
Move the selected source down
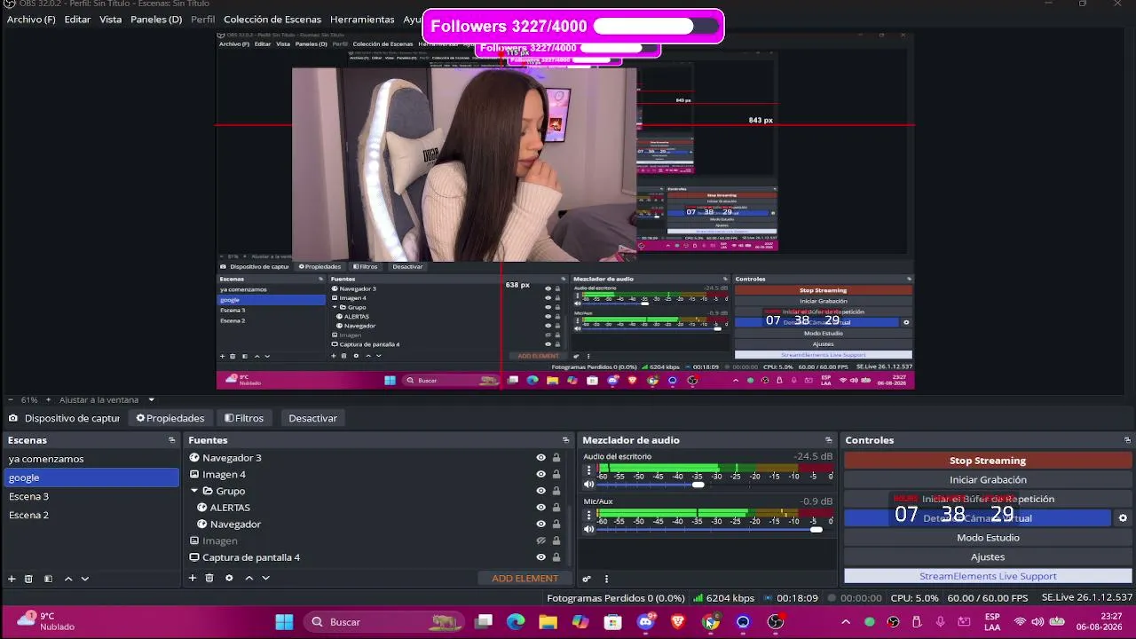pos(265,578)
